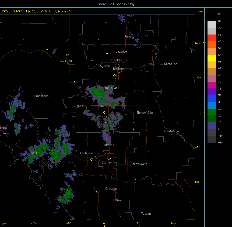Click the yellow diamond marker above Calgary label
Viewport: 232px width, 227px height.
click(109, 159)
